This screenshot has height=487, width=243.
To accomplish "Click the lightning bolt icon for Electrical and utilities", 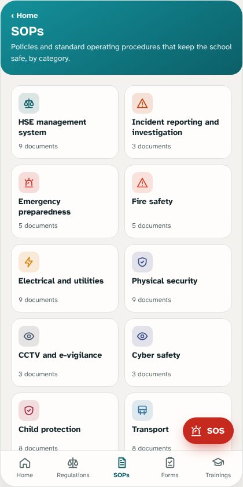I will point(29,262).
